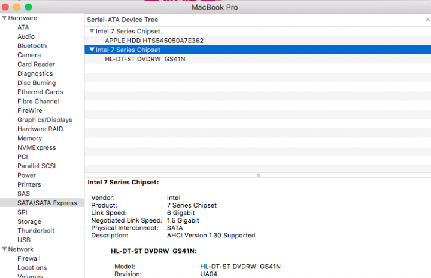Click the MacBook Pro window title
The image size is (431, 278).
tap(215, 7)
